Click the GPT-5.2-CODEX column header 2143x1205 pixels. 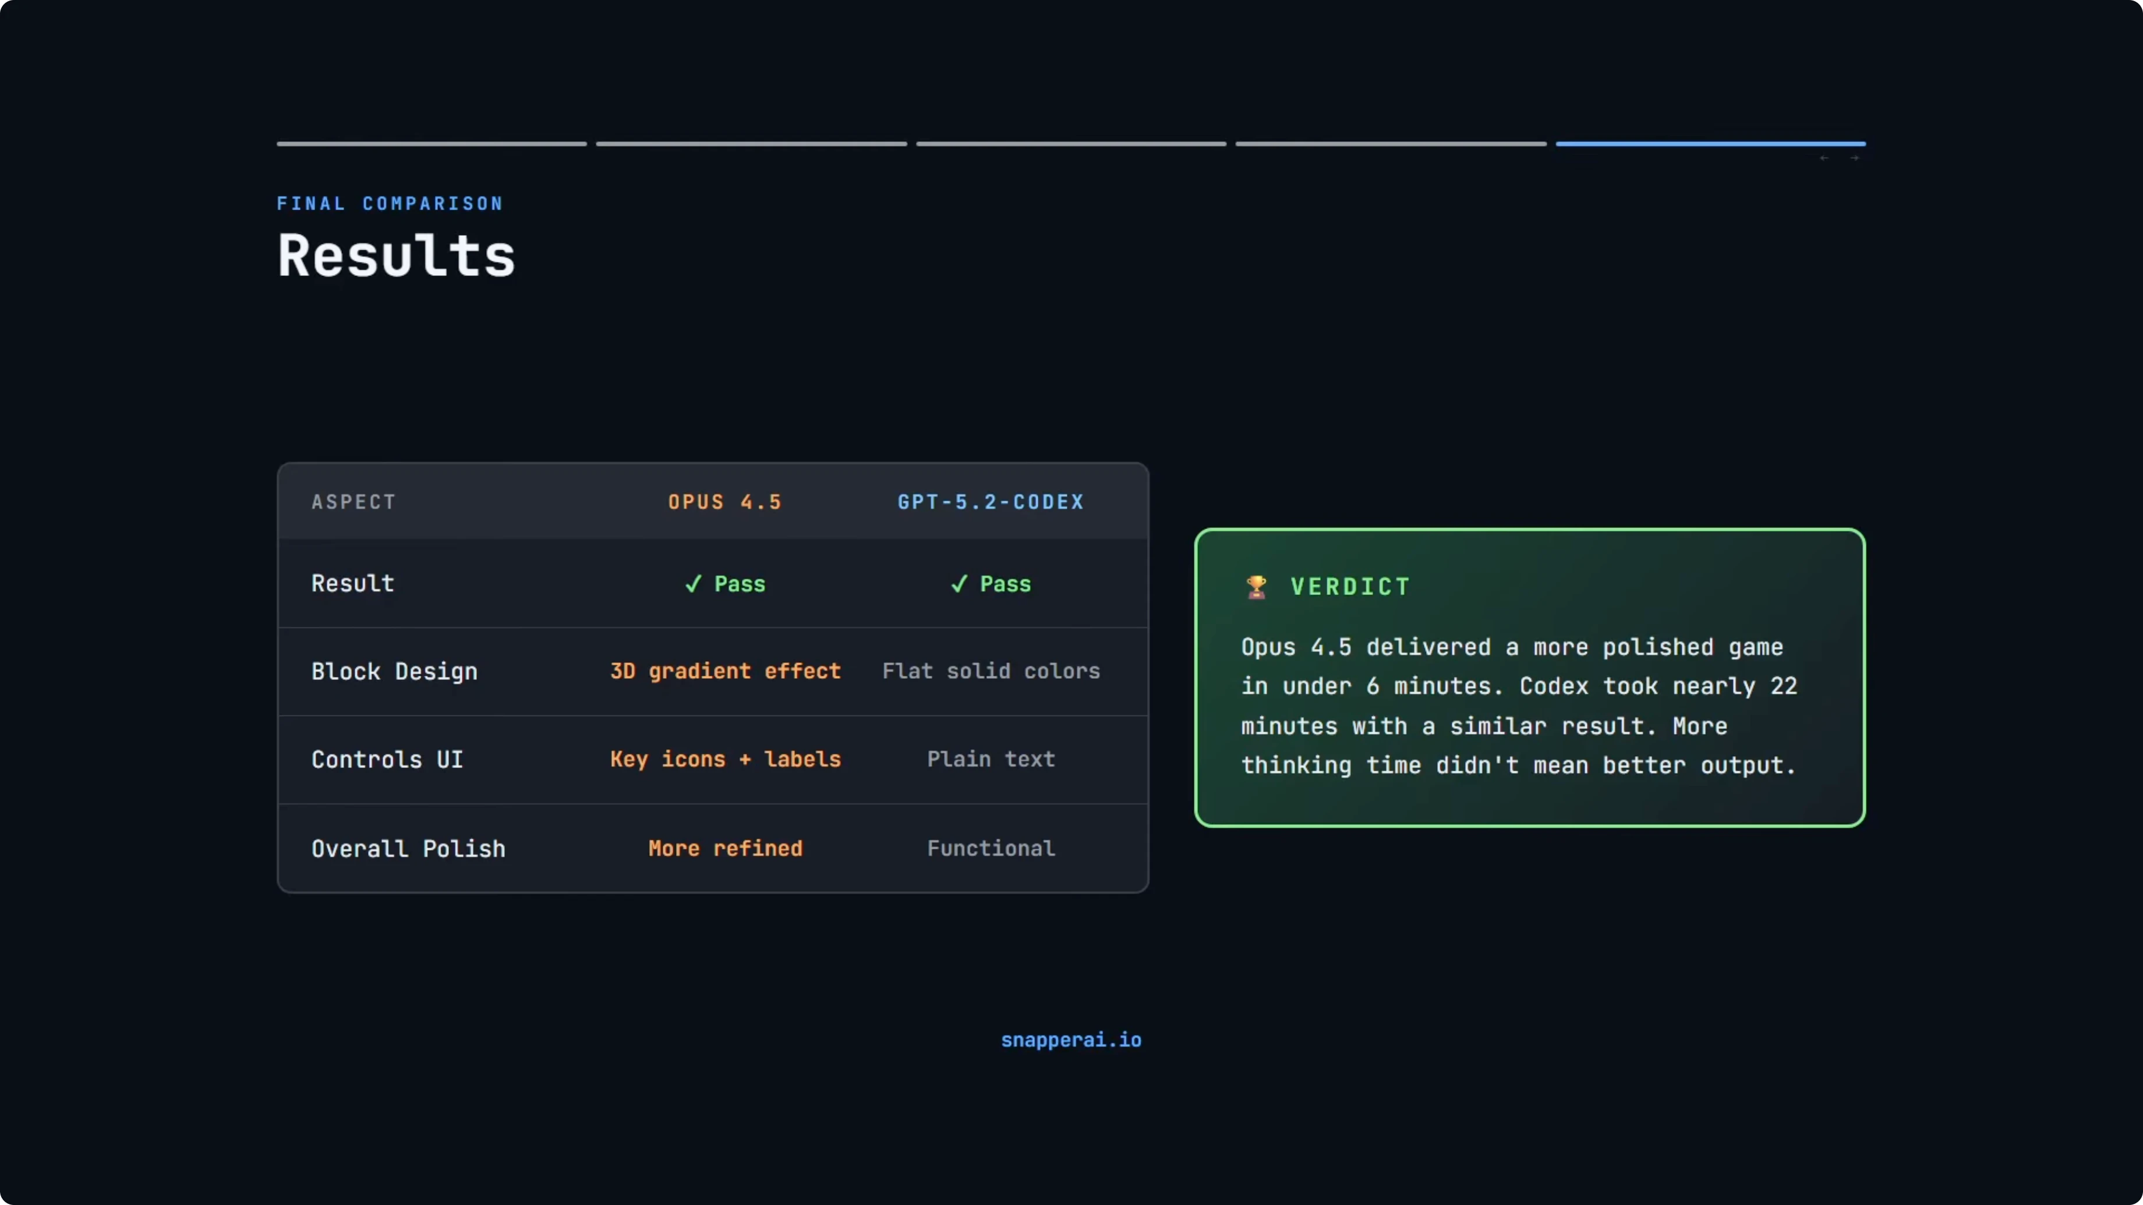[991, 502]
